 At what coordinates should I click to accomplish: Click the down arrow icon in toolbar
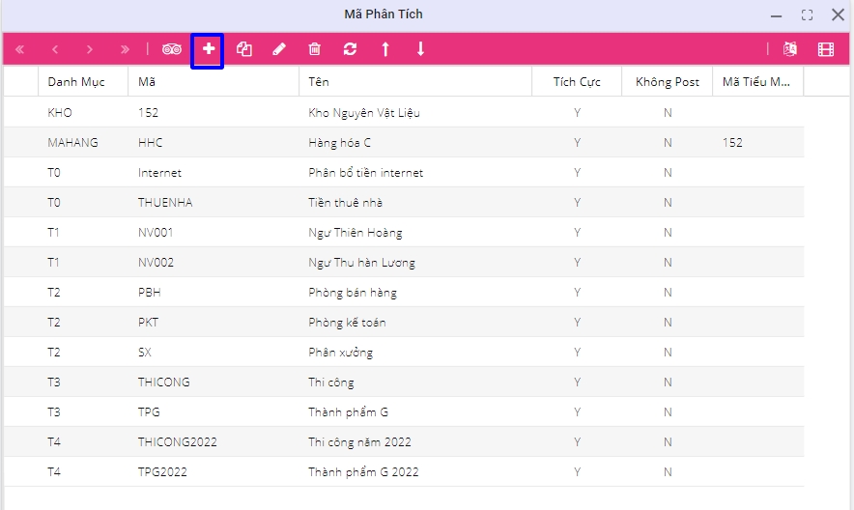420,49
